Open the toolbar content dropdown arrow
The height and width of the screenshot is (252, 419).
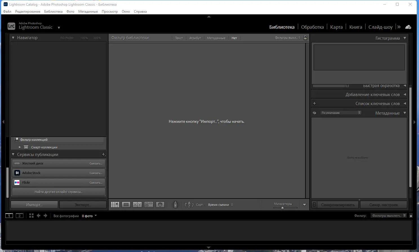[304, 205]
